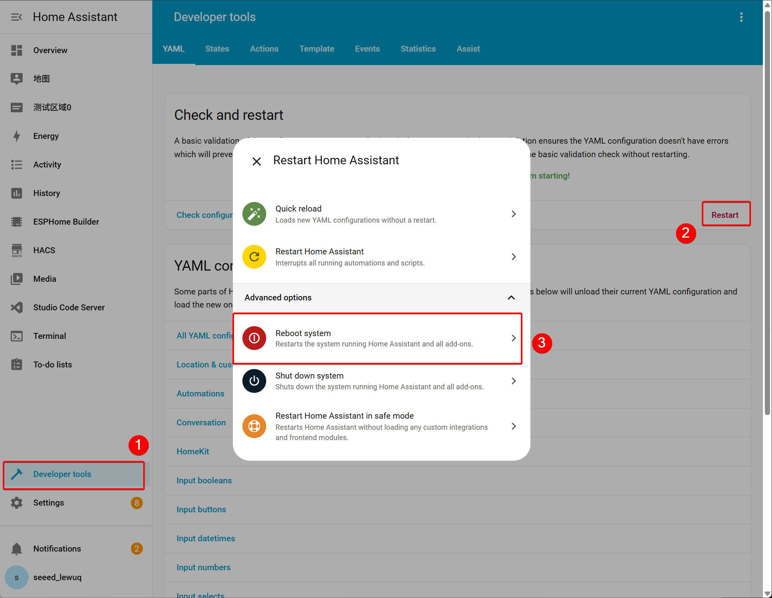Open HACS from the sidebar
The image size is (772, 598).
pos(44,250)
